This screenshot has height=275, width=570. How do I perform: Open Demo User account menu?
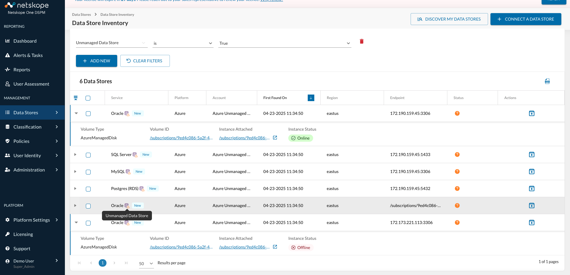pos(32,263)
